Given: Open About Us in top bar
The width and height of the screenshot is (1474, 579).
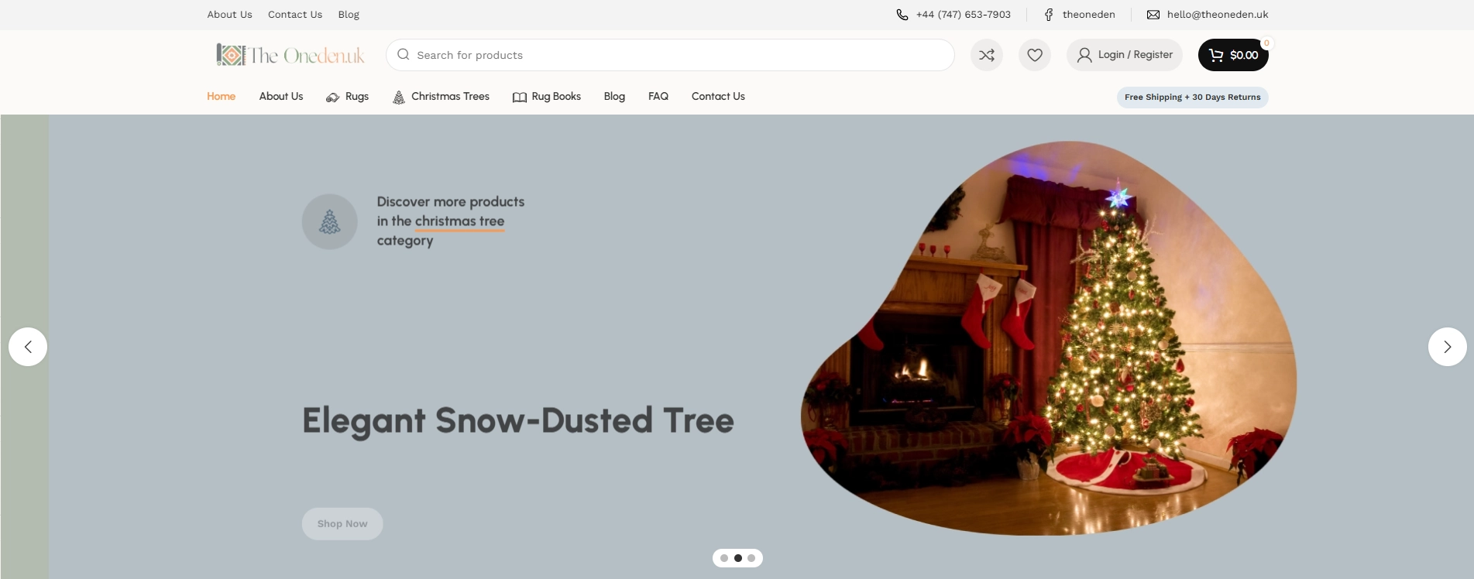Looking at the screenshot, I should tap(229, 15).
